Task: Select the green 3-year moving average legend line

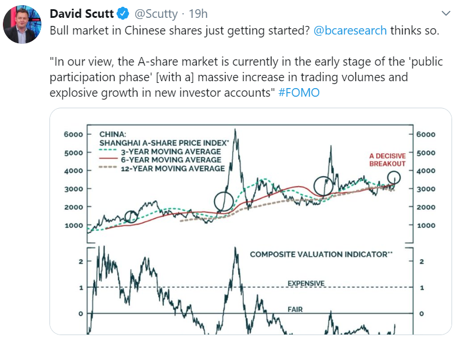Action: (x=108, y=150)
